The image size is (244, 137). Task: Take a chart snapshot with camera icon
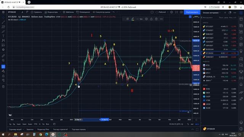181,12
